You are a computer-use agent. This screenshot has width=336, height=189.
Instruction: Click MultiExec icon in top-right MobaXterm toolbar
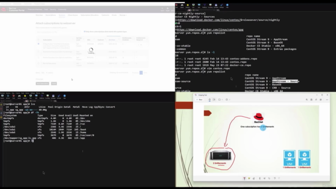pos(204,6)
